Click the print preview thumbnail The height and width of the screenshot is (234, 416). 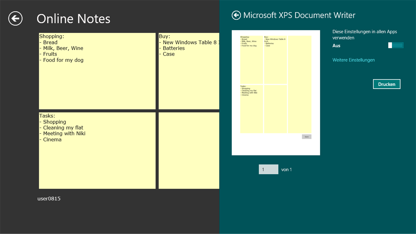pyautogui.click(x=276, y=92)
